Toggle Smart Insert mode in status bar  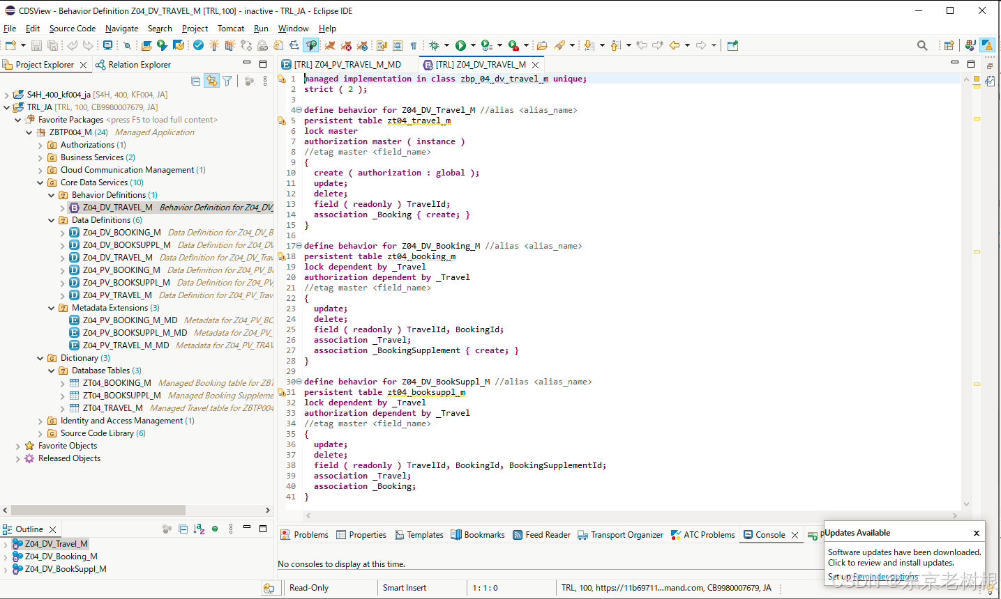405,588
